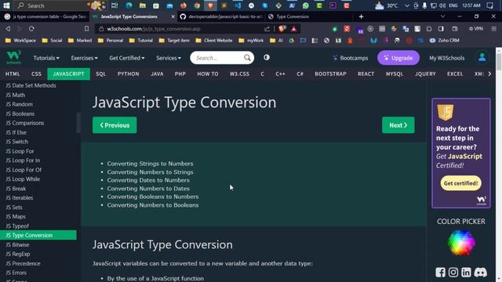Open JS Bitwise in sidebar
The image size is (502, 282).
coord(17,245)
